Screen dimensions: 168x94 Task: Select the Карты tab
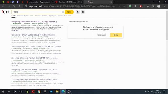click(x=32, y=16)
